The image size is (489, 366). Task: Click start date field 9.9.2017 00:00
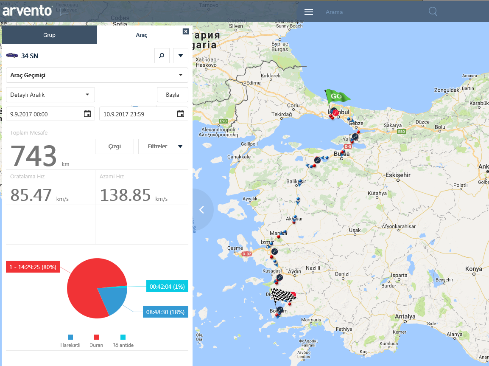[x=50, y=114]
